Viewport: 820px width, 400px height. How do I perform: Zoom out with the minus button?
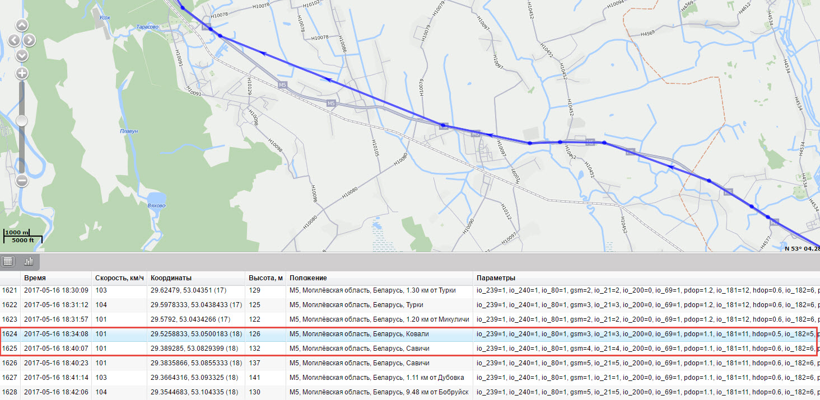22,181
